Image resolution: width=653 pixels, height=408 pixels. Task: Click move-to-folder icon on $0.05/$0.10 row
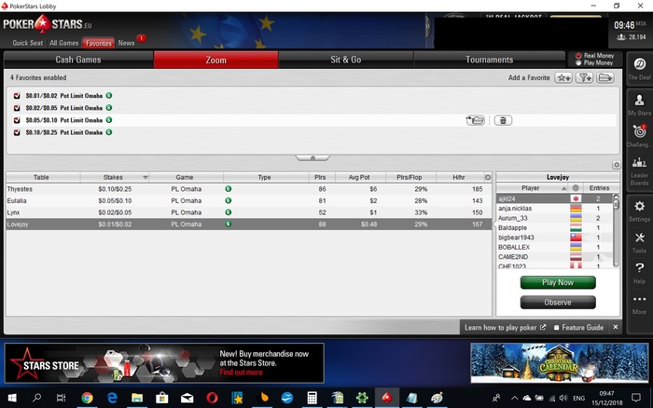pos(475,120)
